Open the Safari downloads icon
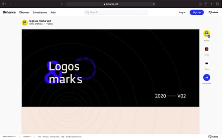Screen dimensions: 222x139 click(200, 4)
